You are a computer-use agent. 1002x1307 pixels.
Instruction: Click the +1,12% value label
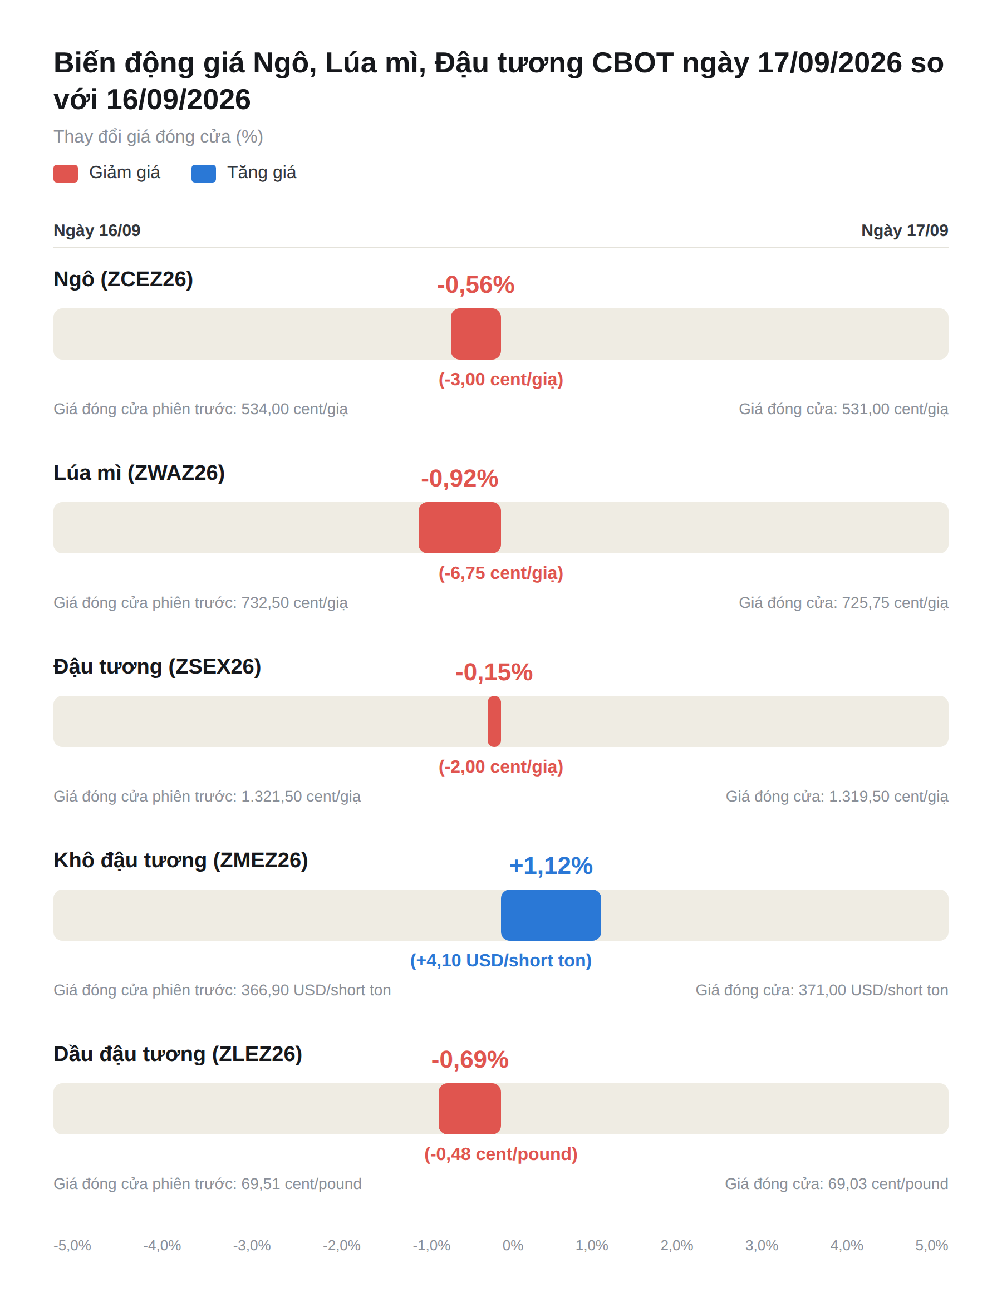[x=551, y=866]
